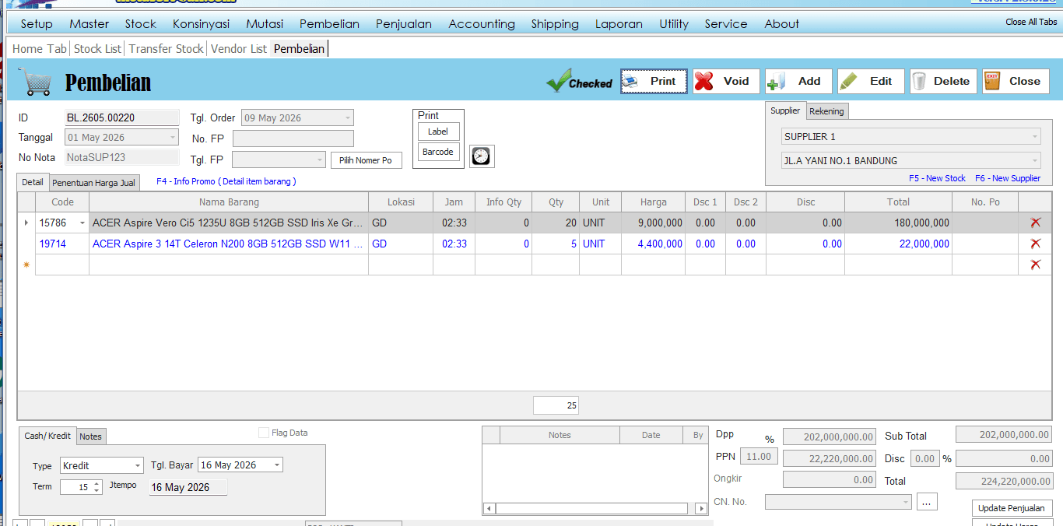
Task: Open the Laporan menu
Action: coord(619,24)
